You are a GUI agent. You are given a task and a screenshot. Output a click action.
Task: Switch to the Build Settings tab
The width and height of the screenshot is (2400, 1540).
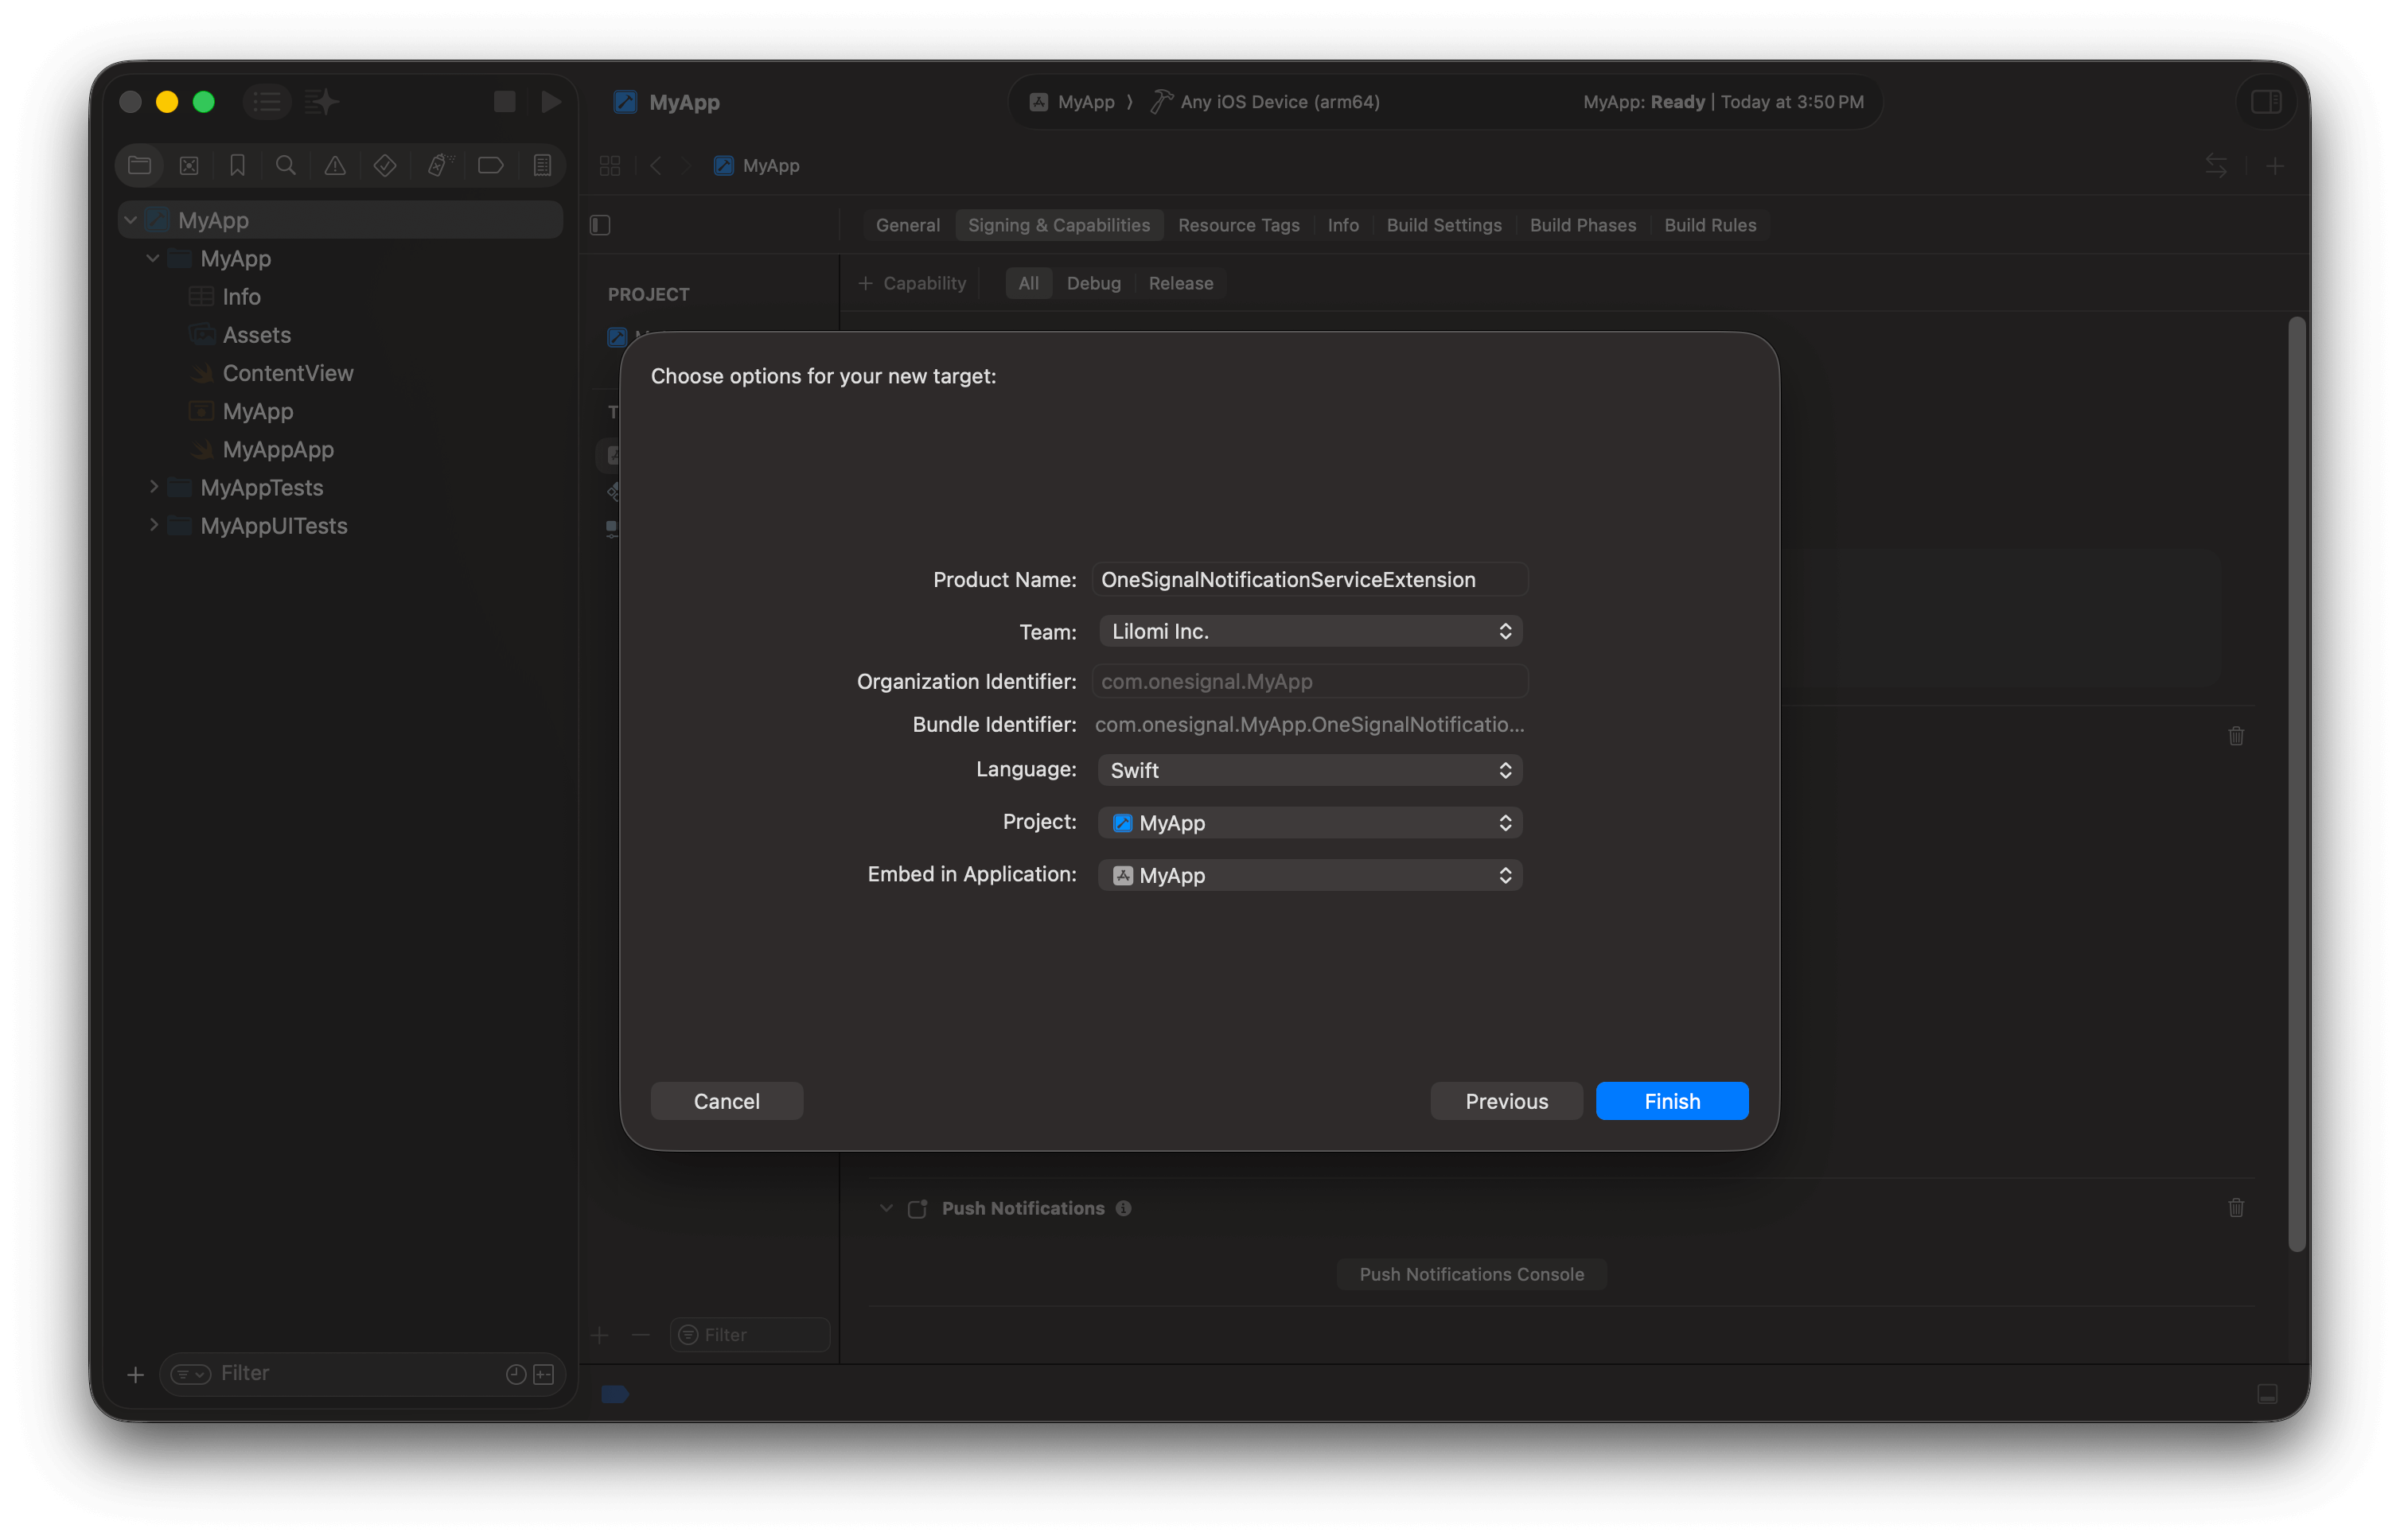click(1444, 225)
